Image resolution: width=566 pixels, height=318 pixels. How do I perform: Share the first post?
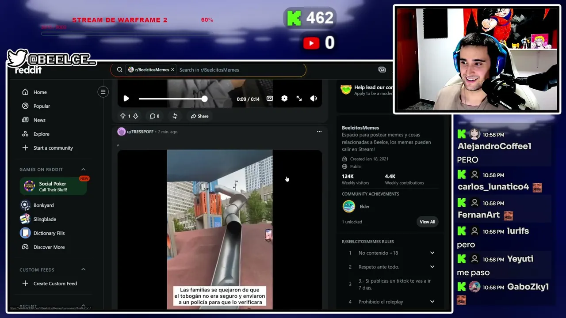coord(199,116)
